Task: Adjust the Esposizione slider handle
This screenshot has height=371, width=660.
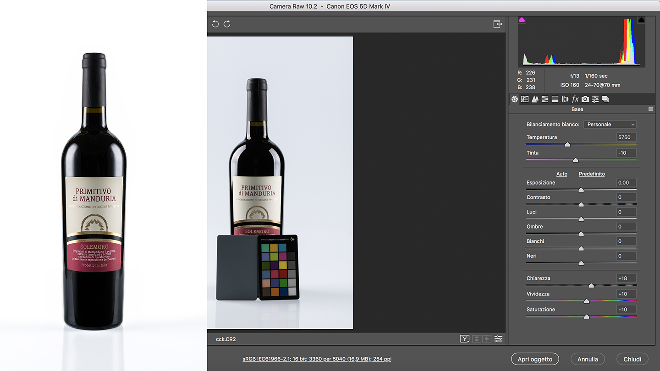Action: [x=581, y=190]
